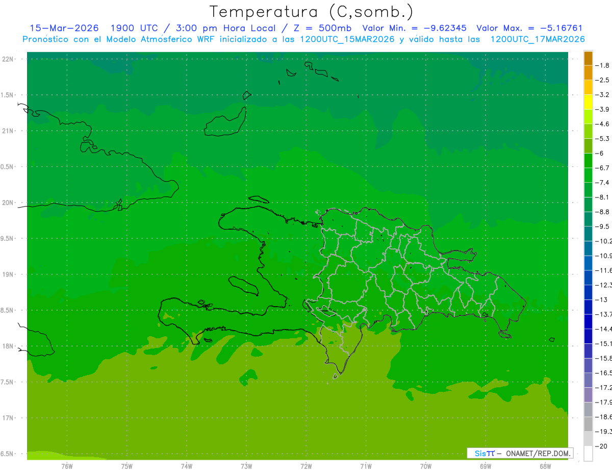
Task: Click the 'Valor Min. = -9.62345' text
Action: pyautogui.click(x=415, y=28)
